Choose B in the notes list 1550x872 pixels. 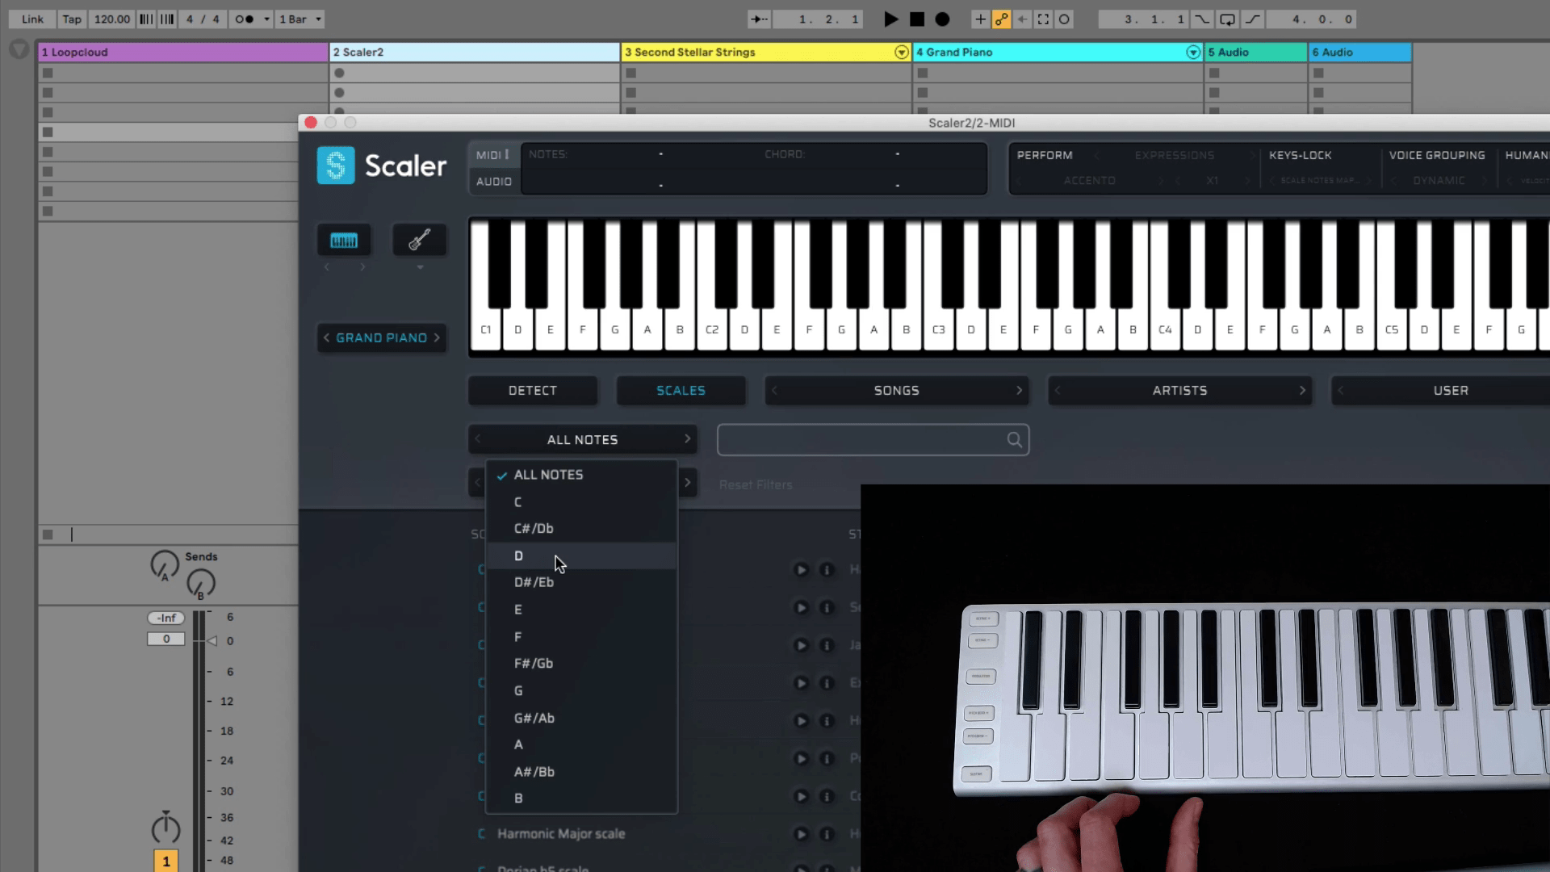click(x=581, y=799)
